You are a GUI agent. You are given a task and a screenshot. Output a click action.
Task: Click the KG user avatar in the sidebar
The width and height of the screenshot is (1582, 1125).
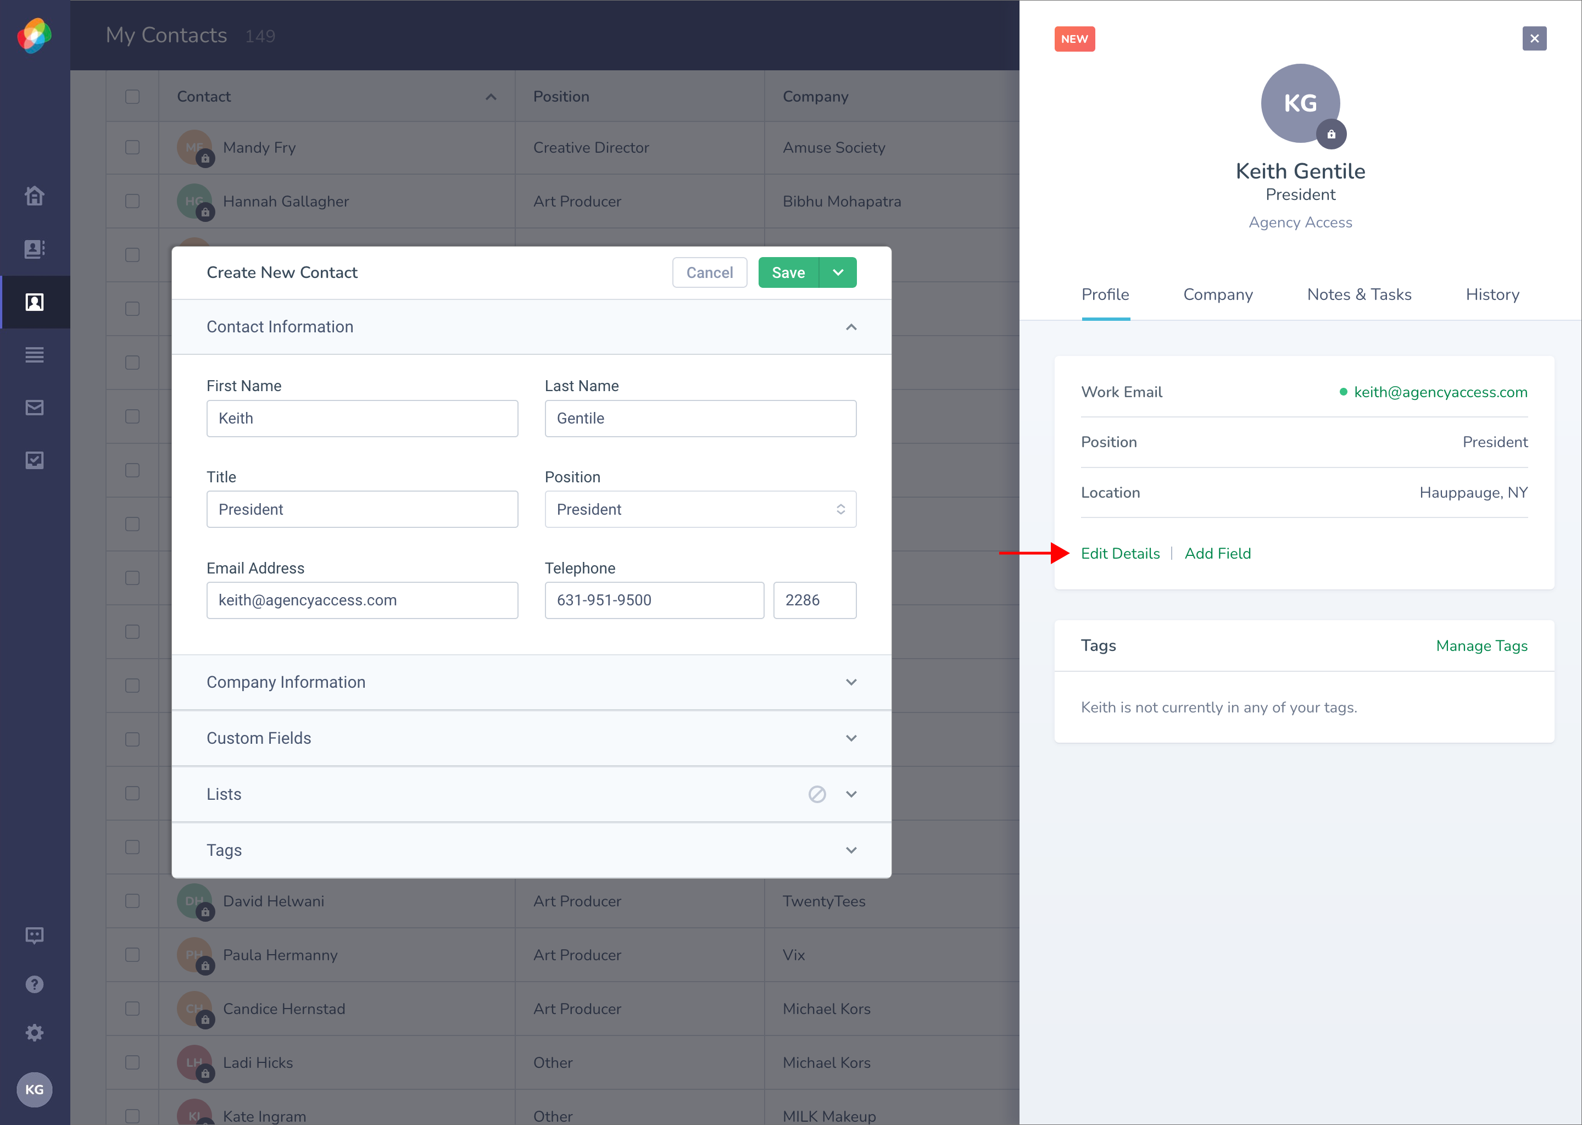(35, 1090)
